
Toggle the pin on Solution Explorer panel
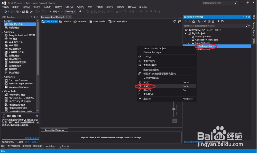[246, 17]
